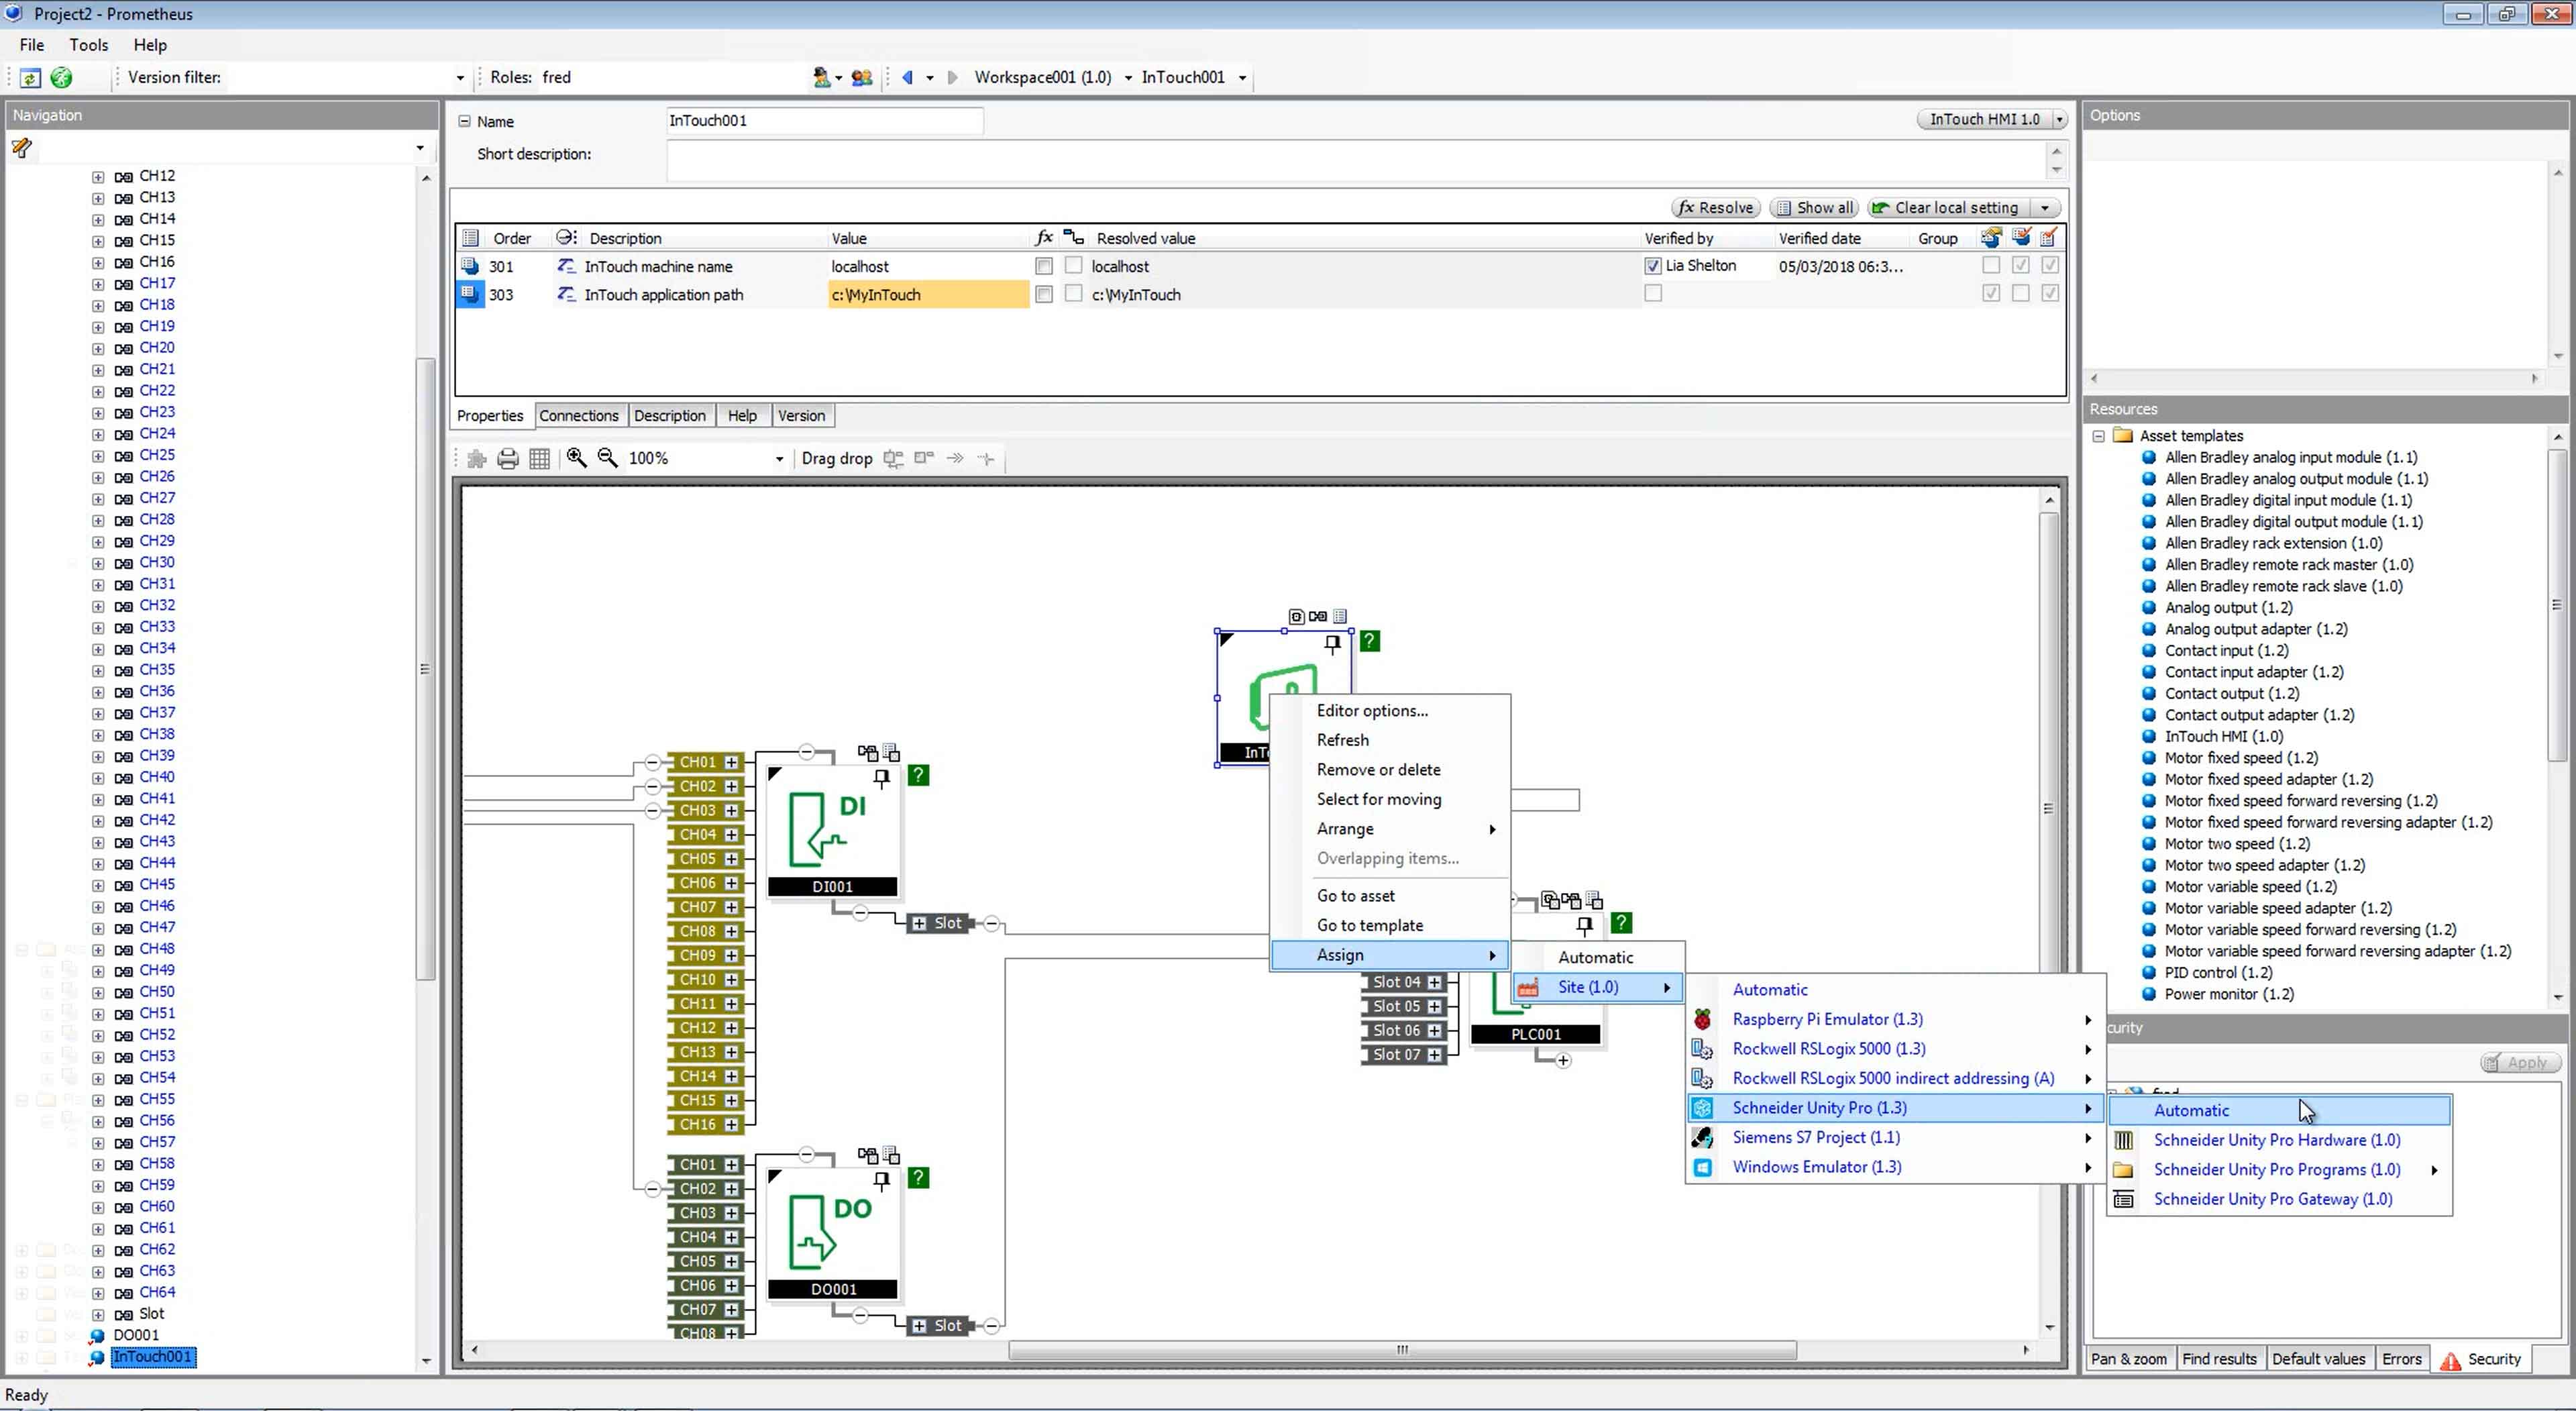Click the Security warning triangle icon
Image resolution: width=2576 pixels, height=1411 pixels.
point(2450,1360)
